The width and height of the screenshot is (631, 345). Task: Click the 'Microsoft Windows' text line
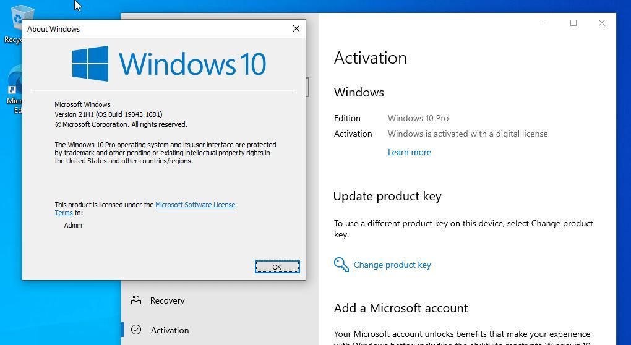point(82,104)
